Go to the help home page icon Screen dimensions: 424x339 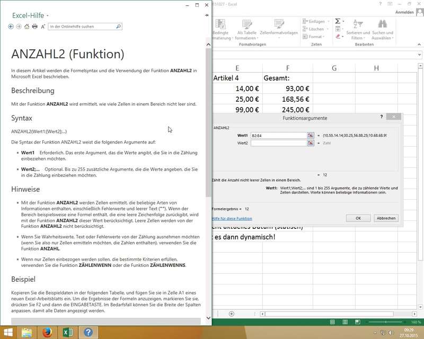coord(27,26)
